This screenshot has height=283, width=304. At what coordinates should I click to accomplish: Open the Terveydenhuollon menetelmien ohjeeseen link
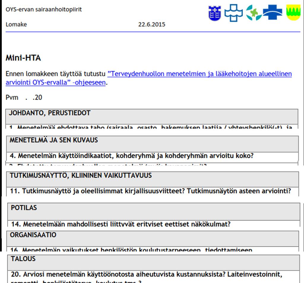[x=149, y=78]
